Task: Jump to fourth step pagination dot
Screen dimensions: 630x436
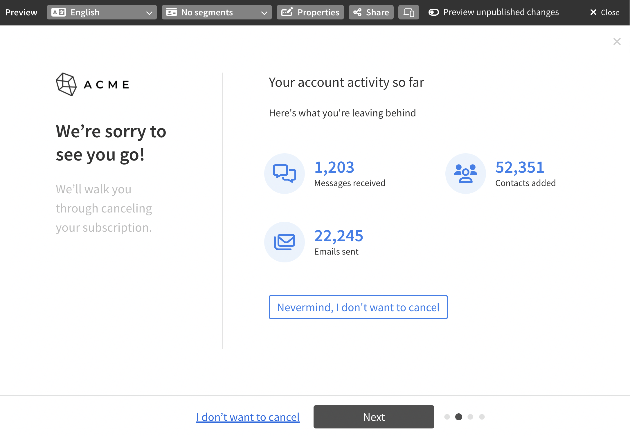Action: point(482,417)
